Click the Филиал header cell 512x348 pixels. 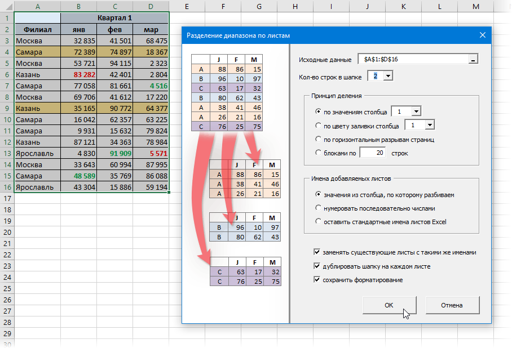[x=38, y=29]
